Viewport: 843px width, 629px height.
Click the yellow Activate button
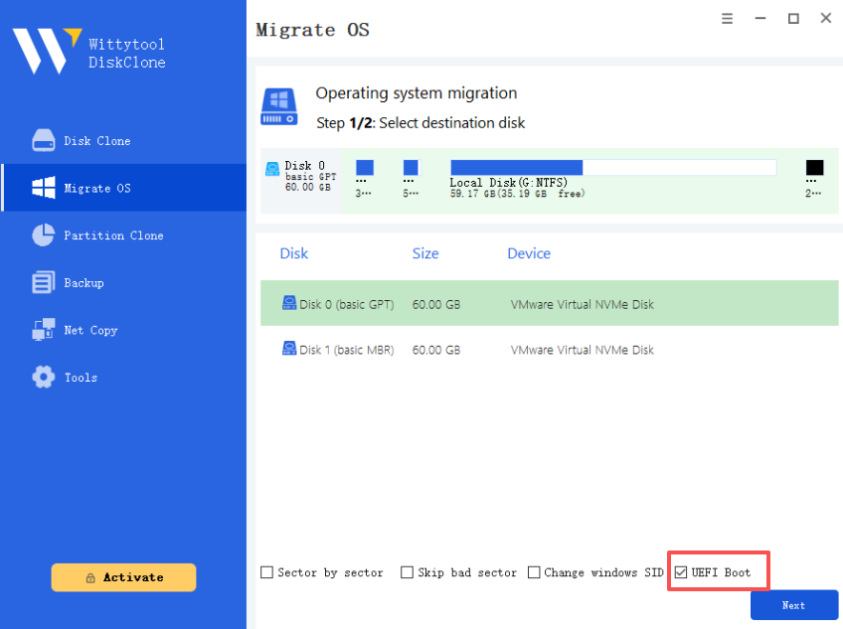point(123,577)
